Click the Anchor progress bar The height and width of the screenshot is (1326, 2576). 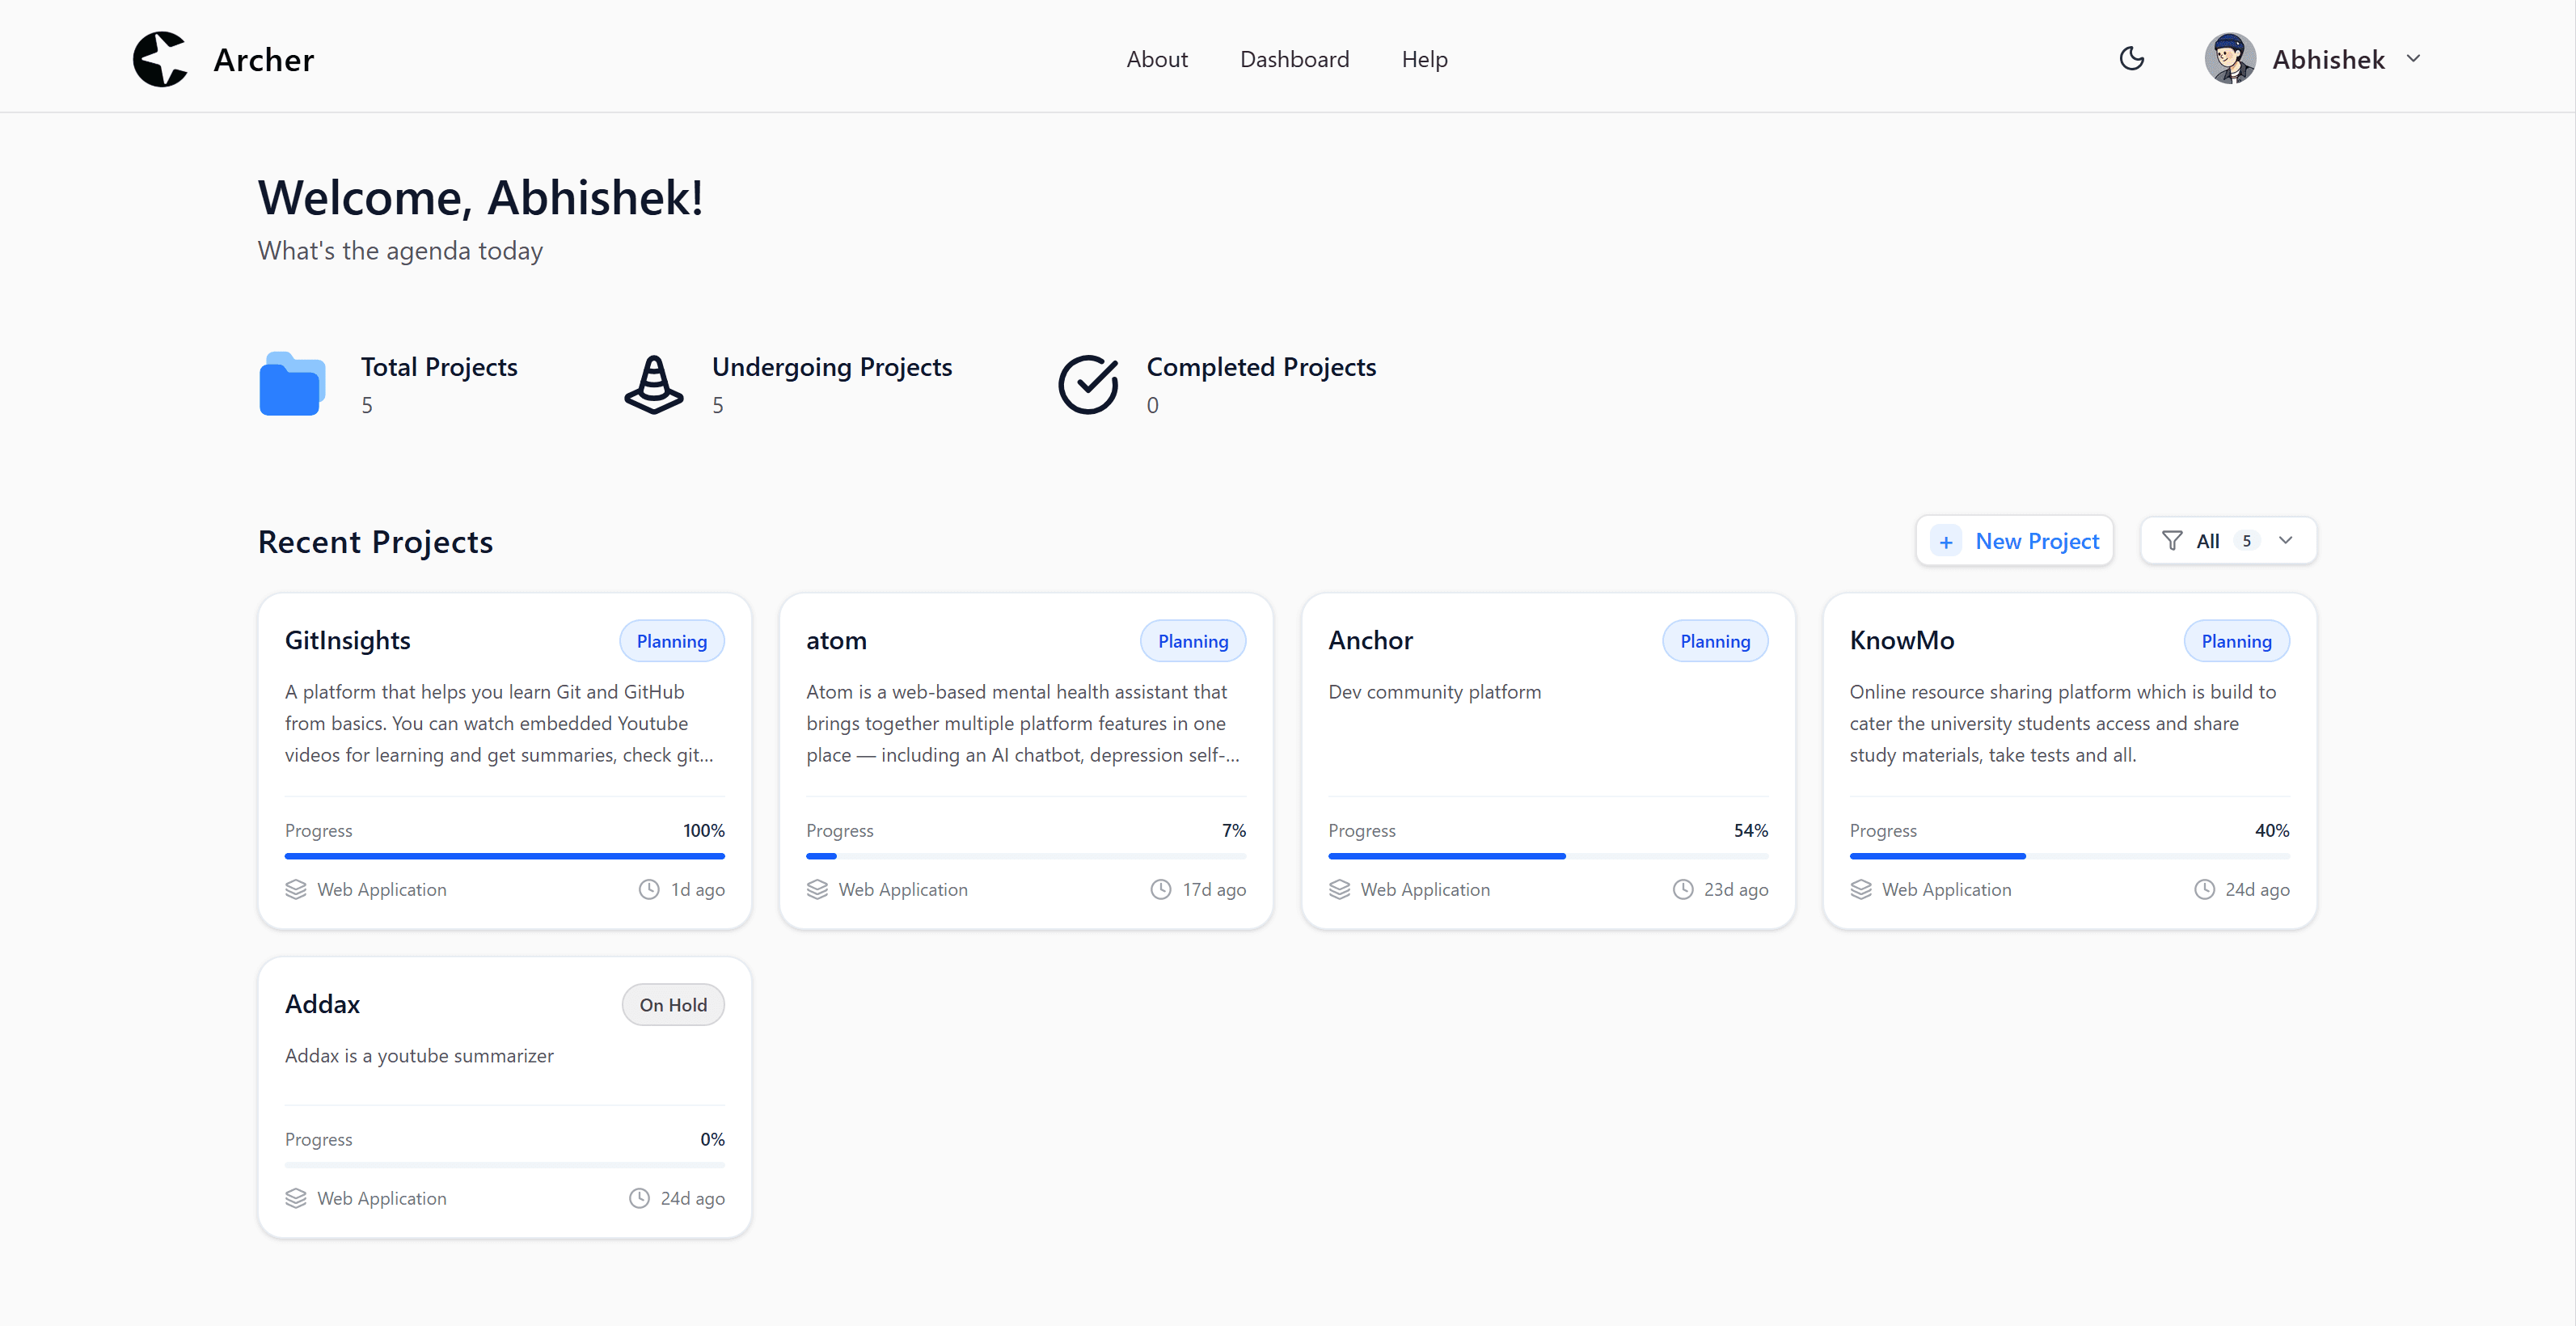pyautogui.click(x=1548, y=856)
